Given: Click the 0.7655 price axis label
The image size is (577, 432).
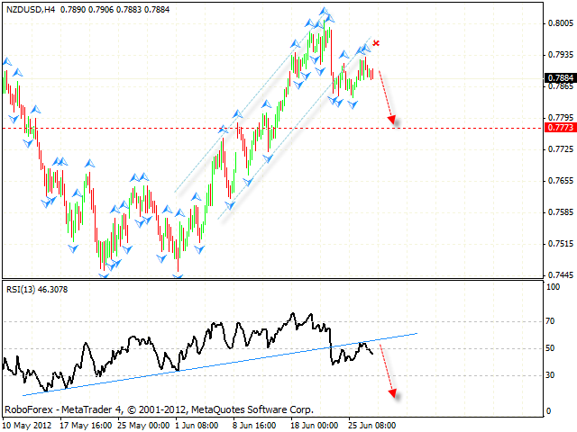Looking at the screenshot, I should click(559, 181).
